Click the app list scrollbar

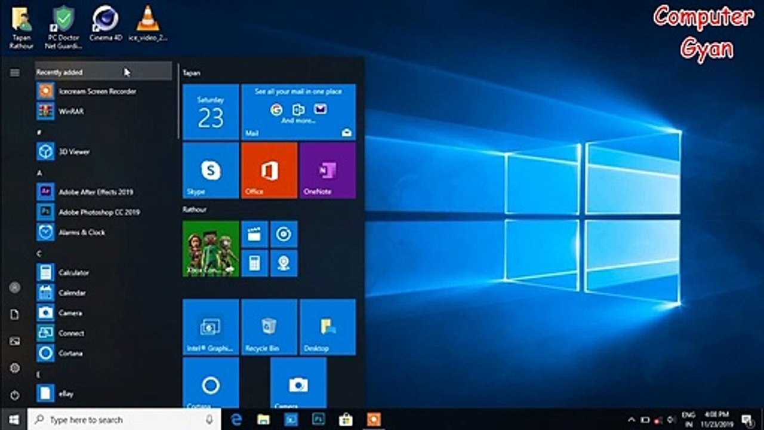tap(178, 102)
